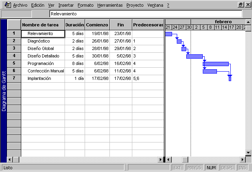Click the Diseño Detallado Gantt bar

[195, 56]
